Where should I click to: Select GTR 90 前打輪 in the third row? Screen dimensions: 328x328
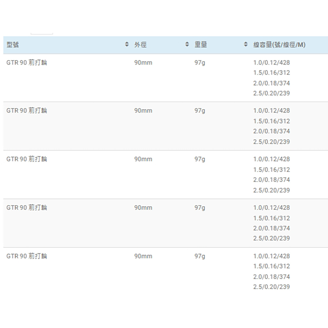click(27, 159)
